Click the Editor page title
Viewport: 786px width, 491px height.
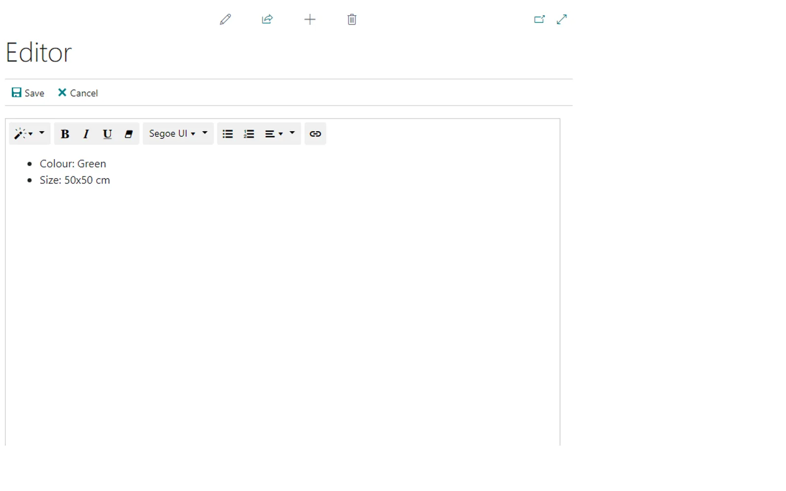click(39, 53)
